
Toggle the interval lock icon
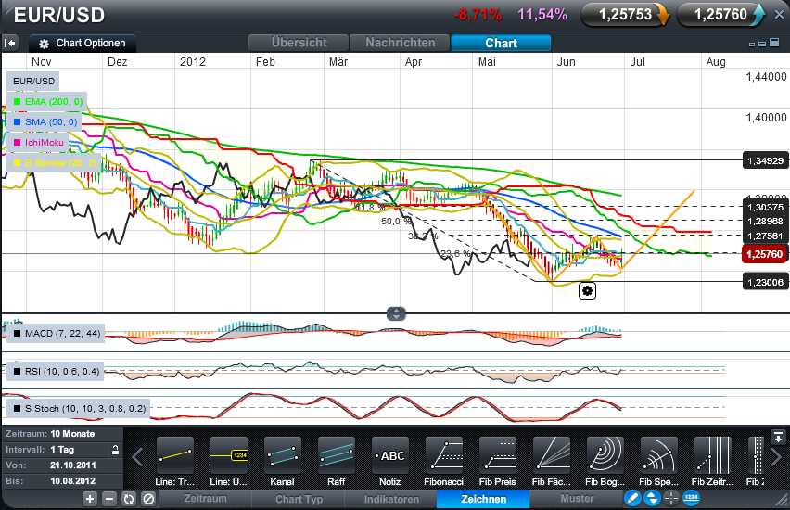115,450
